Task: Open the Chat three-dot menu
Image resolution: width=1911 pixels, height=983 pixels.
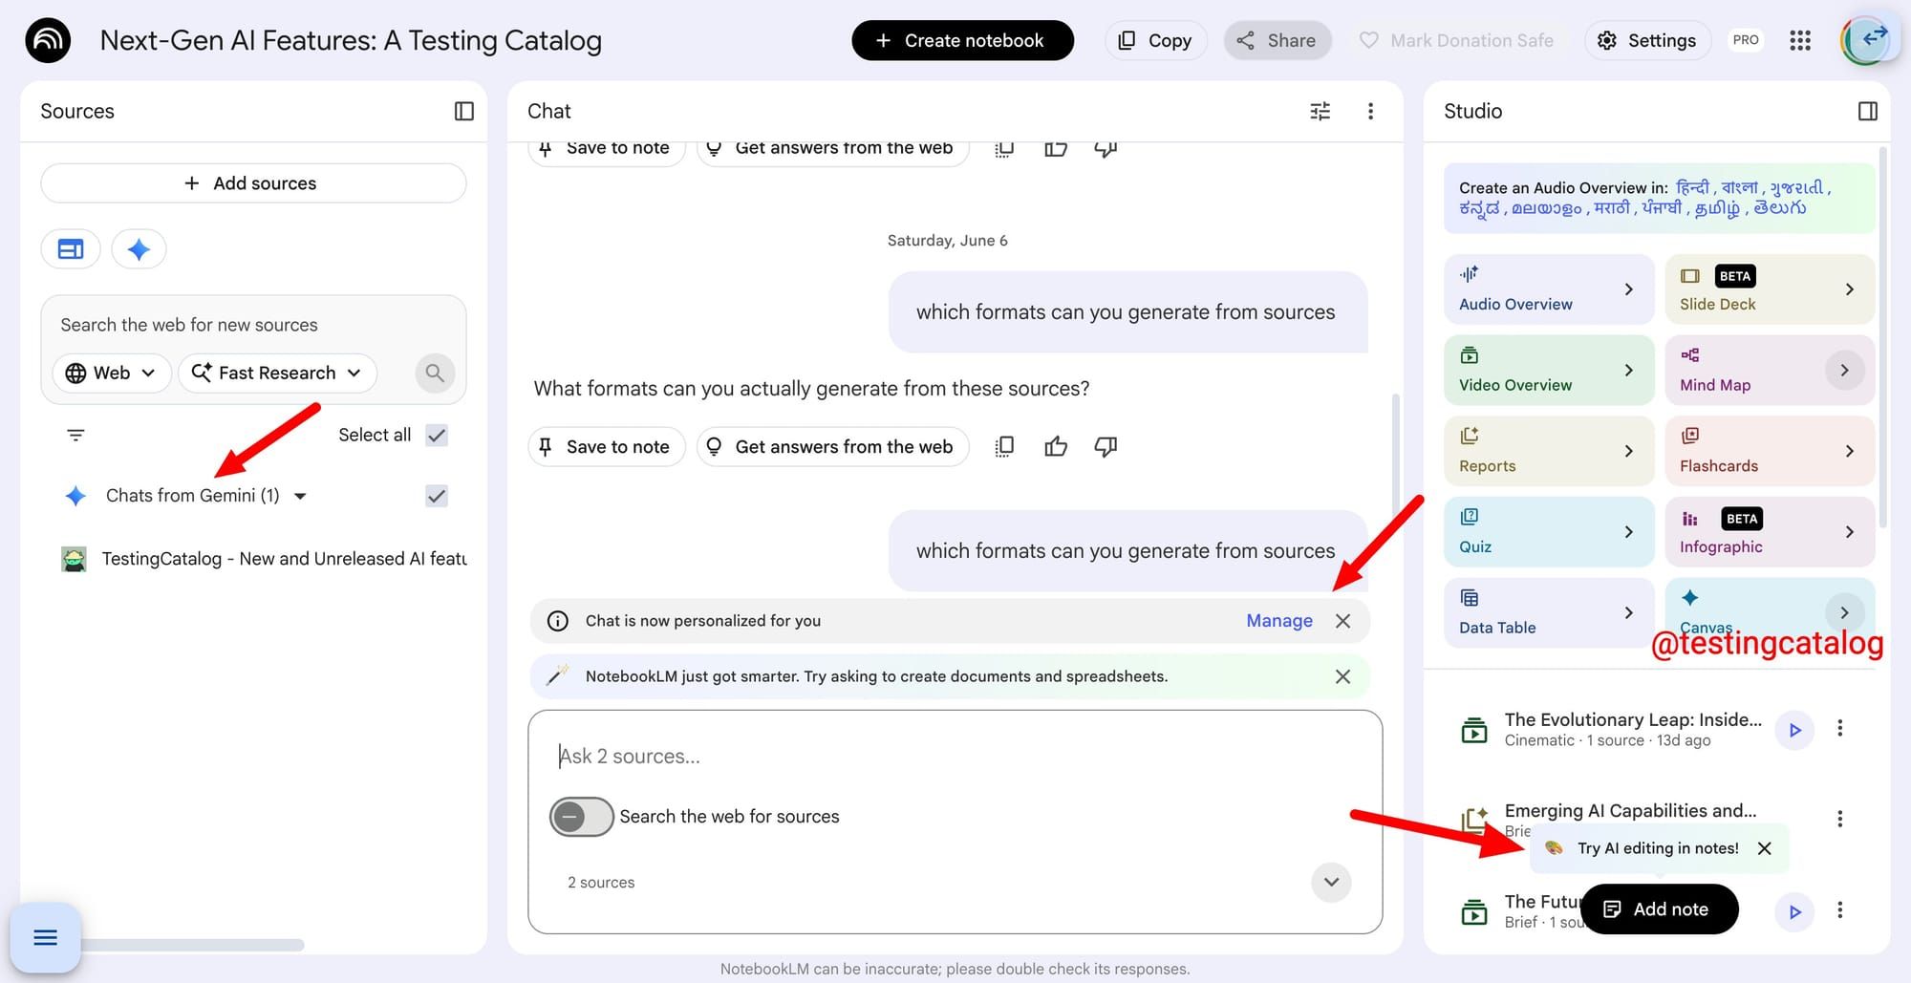Action: 1370,112
